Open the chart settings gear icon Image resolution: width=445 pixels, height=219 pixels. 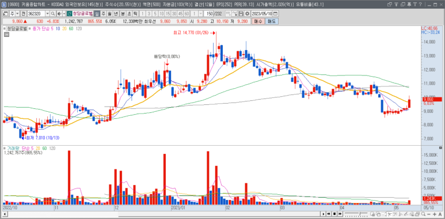point(247,14)
